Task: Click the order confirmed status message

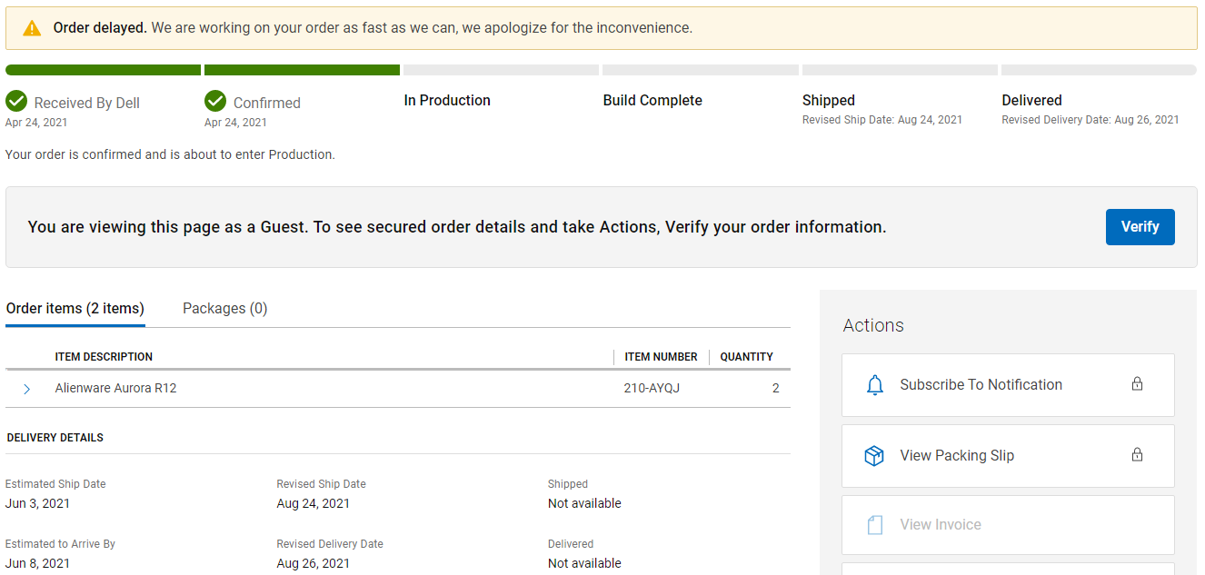Action: [170, 155]
